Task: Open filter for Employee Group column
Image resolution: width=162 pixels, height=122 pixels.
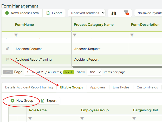Action: tap(82, 118)
